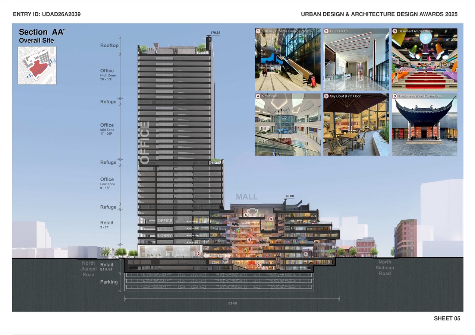Viewport: 475px width, 335px height.
Task: Click marker 3 in the basement of section
Action: point(259,265)
